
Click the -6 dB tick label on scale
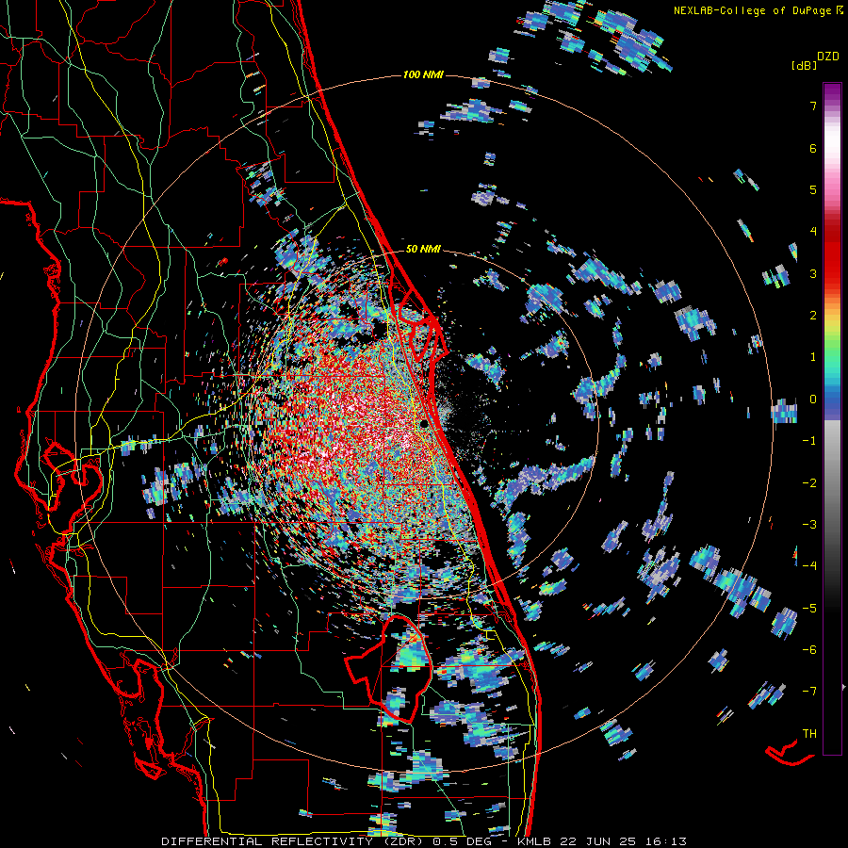(x=809, y=650)
